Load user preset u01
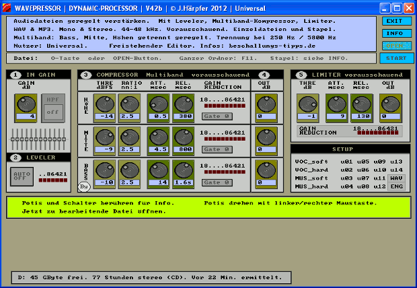The height and width of the screenshot is (288, 417). 346,161
